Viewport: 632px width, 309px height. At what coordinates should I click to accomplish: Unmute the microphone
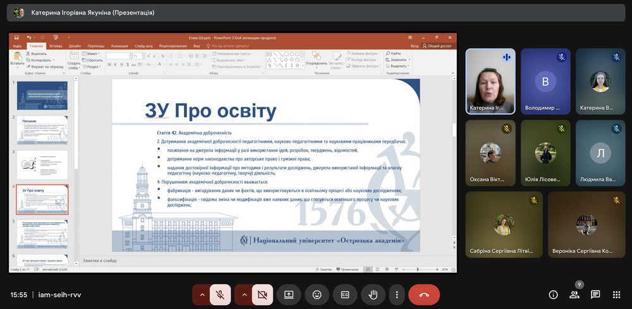(220, 294)
